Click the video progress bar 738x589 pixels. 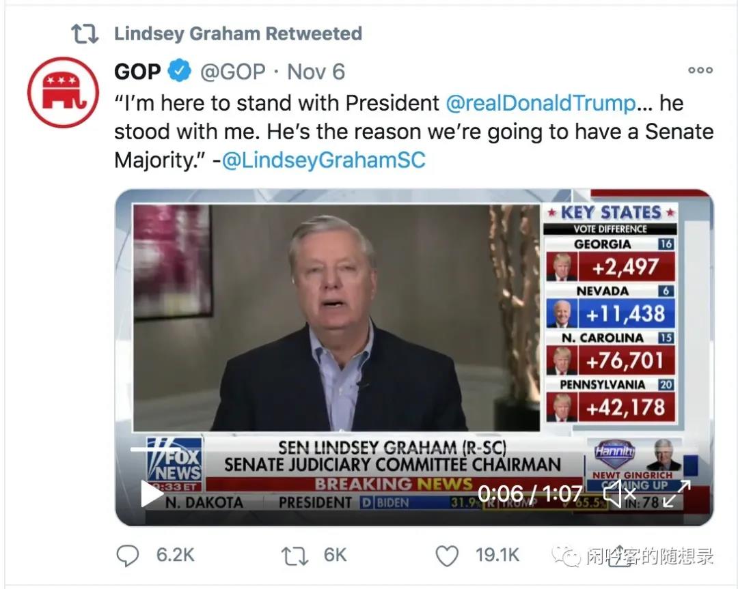(410, 450)
